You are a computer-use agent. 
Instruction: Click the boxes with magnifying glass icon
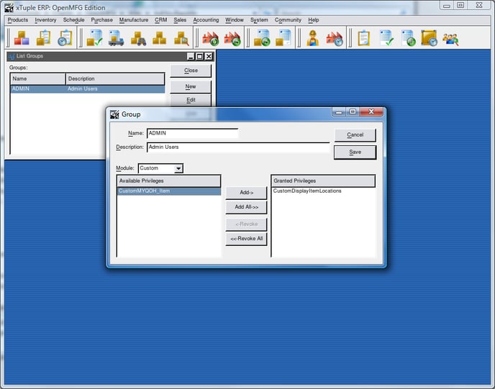tap(181, 38)
